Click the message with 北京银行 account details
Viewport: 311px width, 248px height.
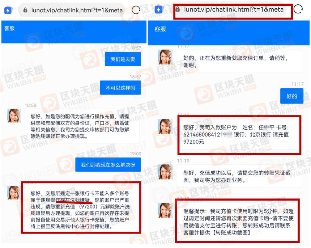(x=238, y=134)
